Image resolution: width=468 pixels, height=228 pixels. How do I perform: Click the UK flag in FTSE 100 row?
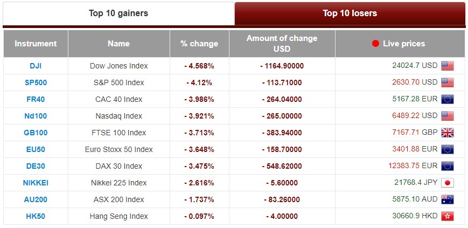[447, 133]
